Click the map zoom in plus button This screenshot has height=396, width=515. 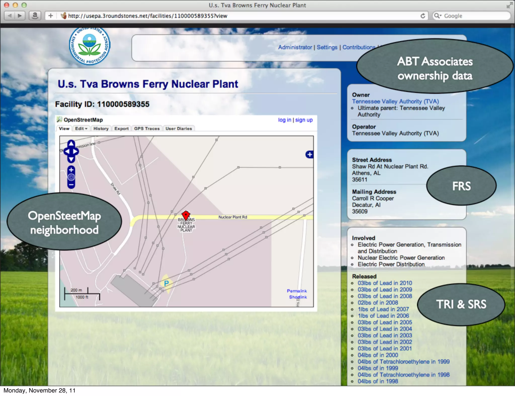[x=71, y=170]
